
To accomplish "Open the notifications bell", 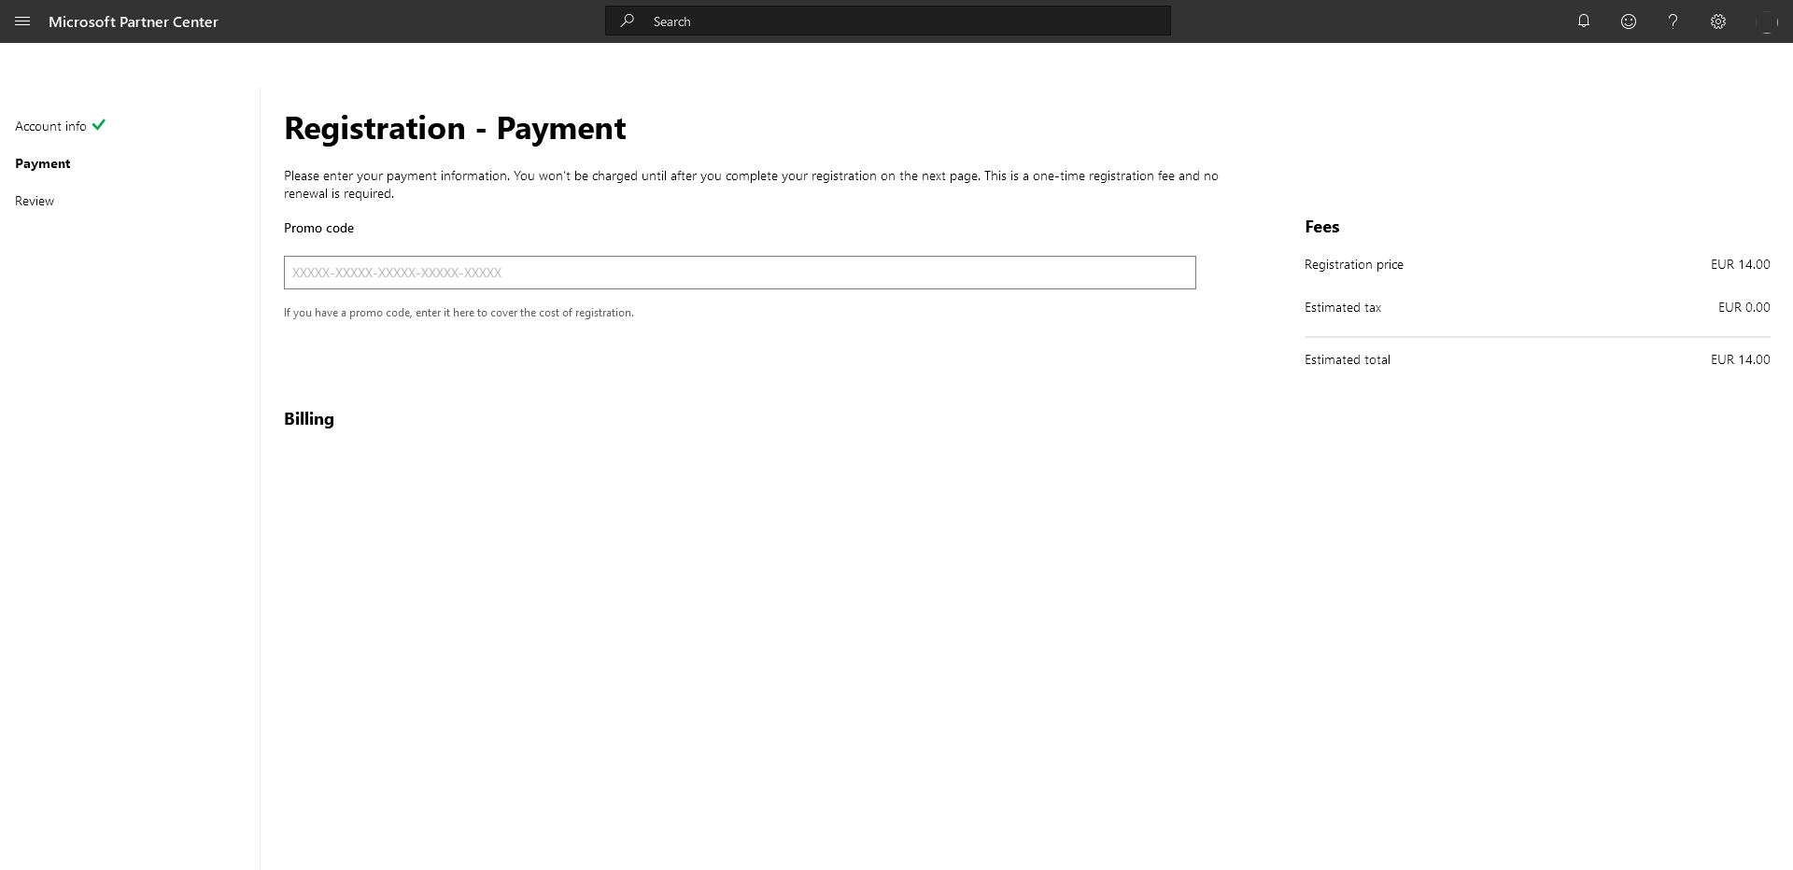I will click(1583, 21).
